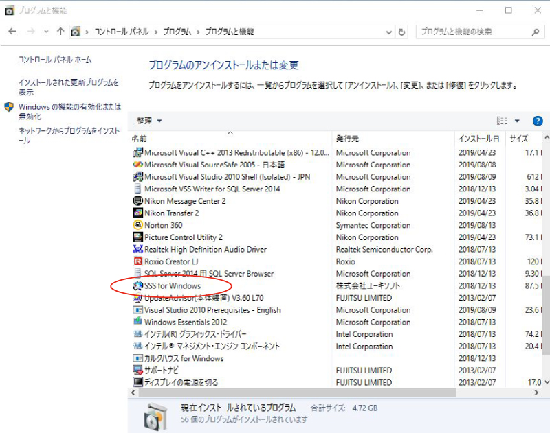Click the refresh button beside address bar
The width and height of the screenshot is (550, 433).
pos(402,32)
